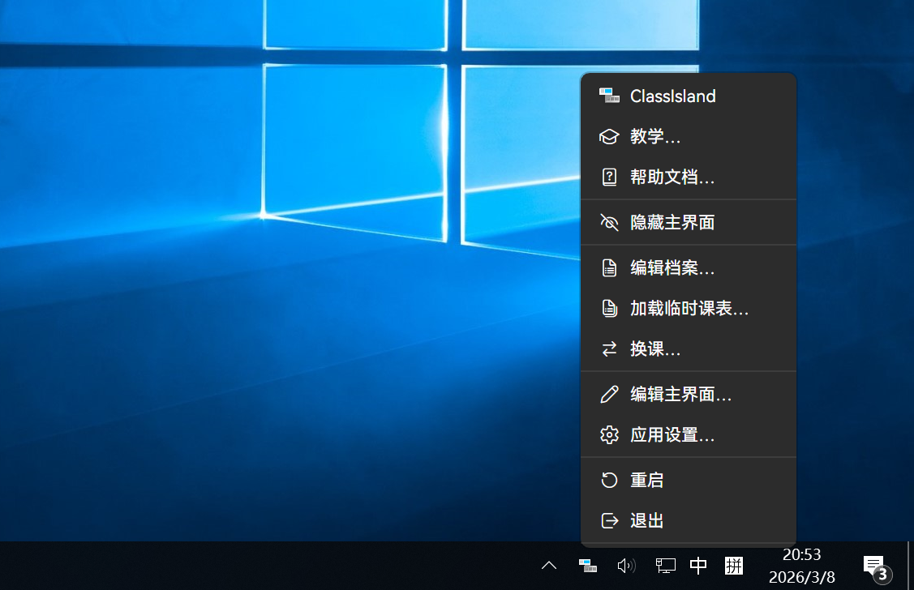914x590 pixels.
Task: Click the network icon in system tray
Action: pos(665,565)
